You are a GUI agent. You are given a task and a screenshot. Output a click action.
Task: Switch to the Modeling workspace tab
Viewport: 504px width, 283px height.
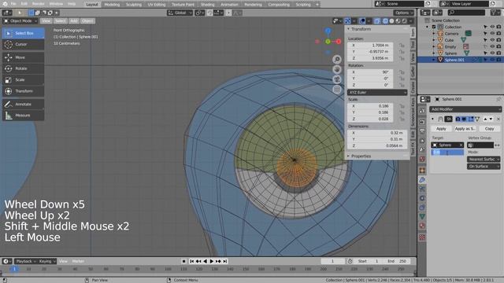point(112,5)
